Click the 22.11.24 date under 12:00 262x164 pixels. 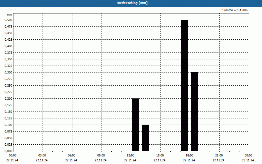(x=130, y=160)
